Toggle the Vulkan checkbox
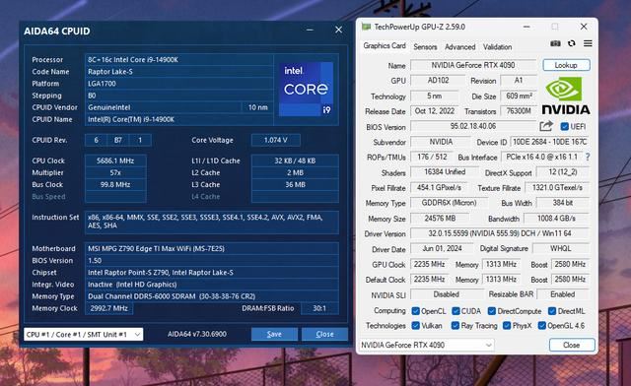The width and height of the screenshot is (631, 386). click(416, 326)
